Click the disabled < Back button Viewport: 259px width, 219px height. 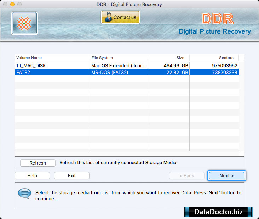187,175
